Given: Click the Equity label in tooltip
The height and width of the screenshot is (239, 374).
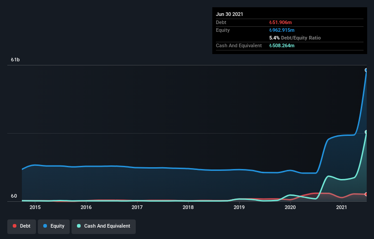Looking at the screenshot, I should [223, 30].
